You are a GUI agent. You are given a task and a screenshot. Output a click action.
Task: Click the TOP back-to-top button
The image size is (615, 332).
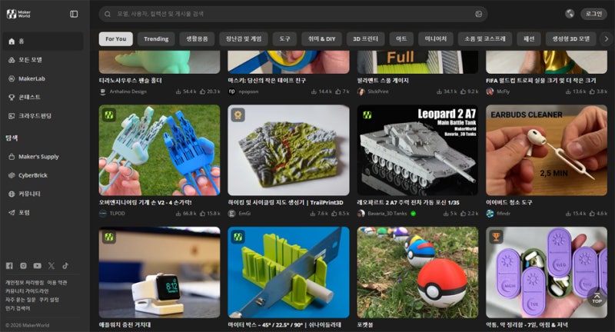coord(597,298)
